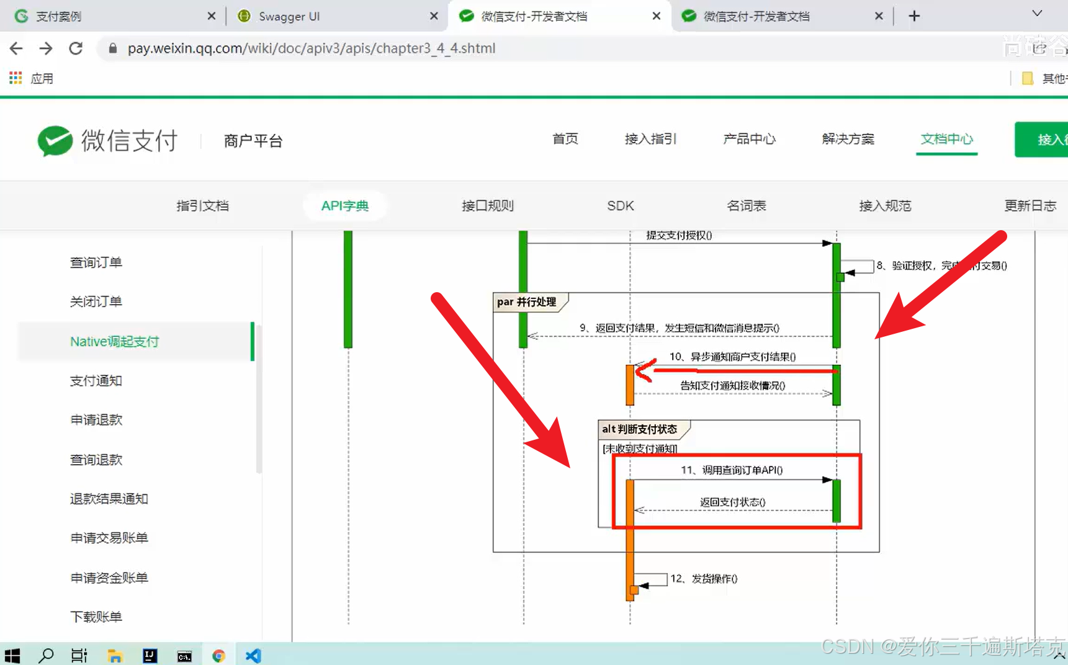Open the 其他 bookmarks folder

1045,78
